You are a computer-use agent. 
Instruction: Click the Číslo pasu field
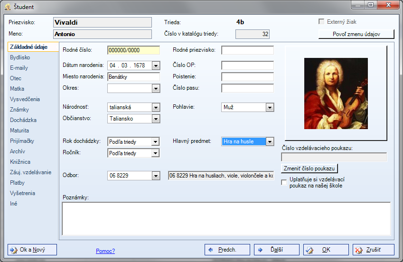coord(247,88)
